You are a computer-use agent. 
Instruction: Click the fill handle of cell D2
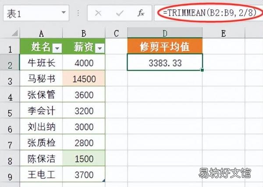(x=202, y=70)
